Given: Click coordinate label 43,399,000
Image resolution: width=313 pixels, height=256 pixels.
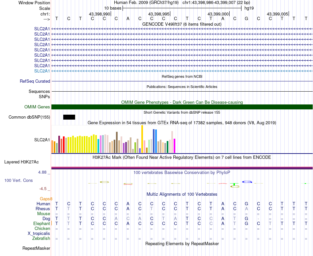Looking at the screenshot, I should 218,14.
